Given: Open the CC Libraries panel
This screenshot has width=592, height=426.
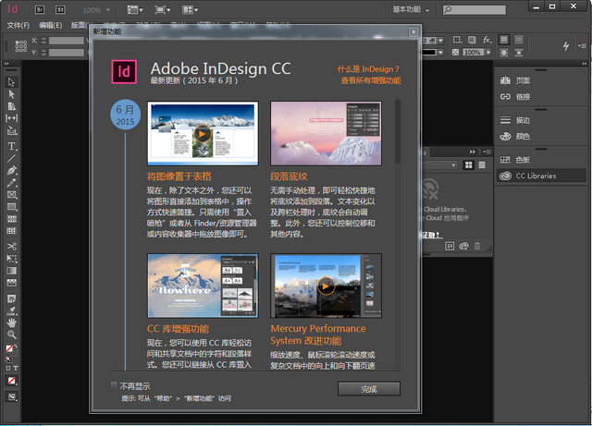Looking at the screenshot, I should (540, 176).
